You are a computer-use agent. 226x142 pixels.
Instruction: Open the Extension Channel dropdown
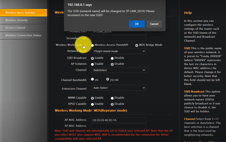tap(118, 88)
